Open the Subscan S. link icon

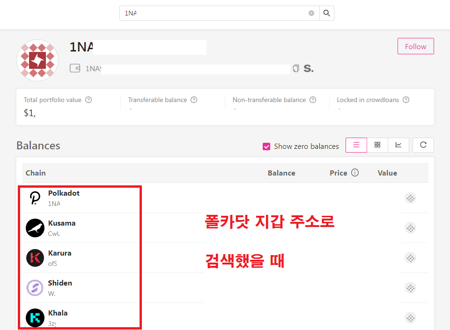[309, 68]
